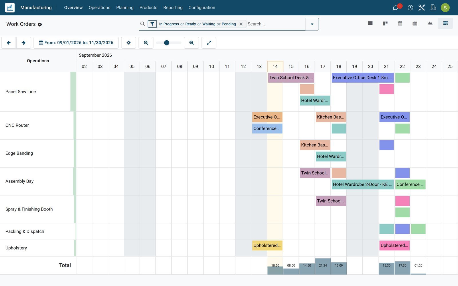The image size is (458, 286).
Task: Open Kitchen Bas... pill on CNC Router
Action: 331,117
